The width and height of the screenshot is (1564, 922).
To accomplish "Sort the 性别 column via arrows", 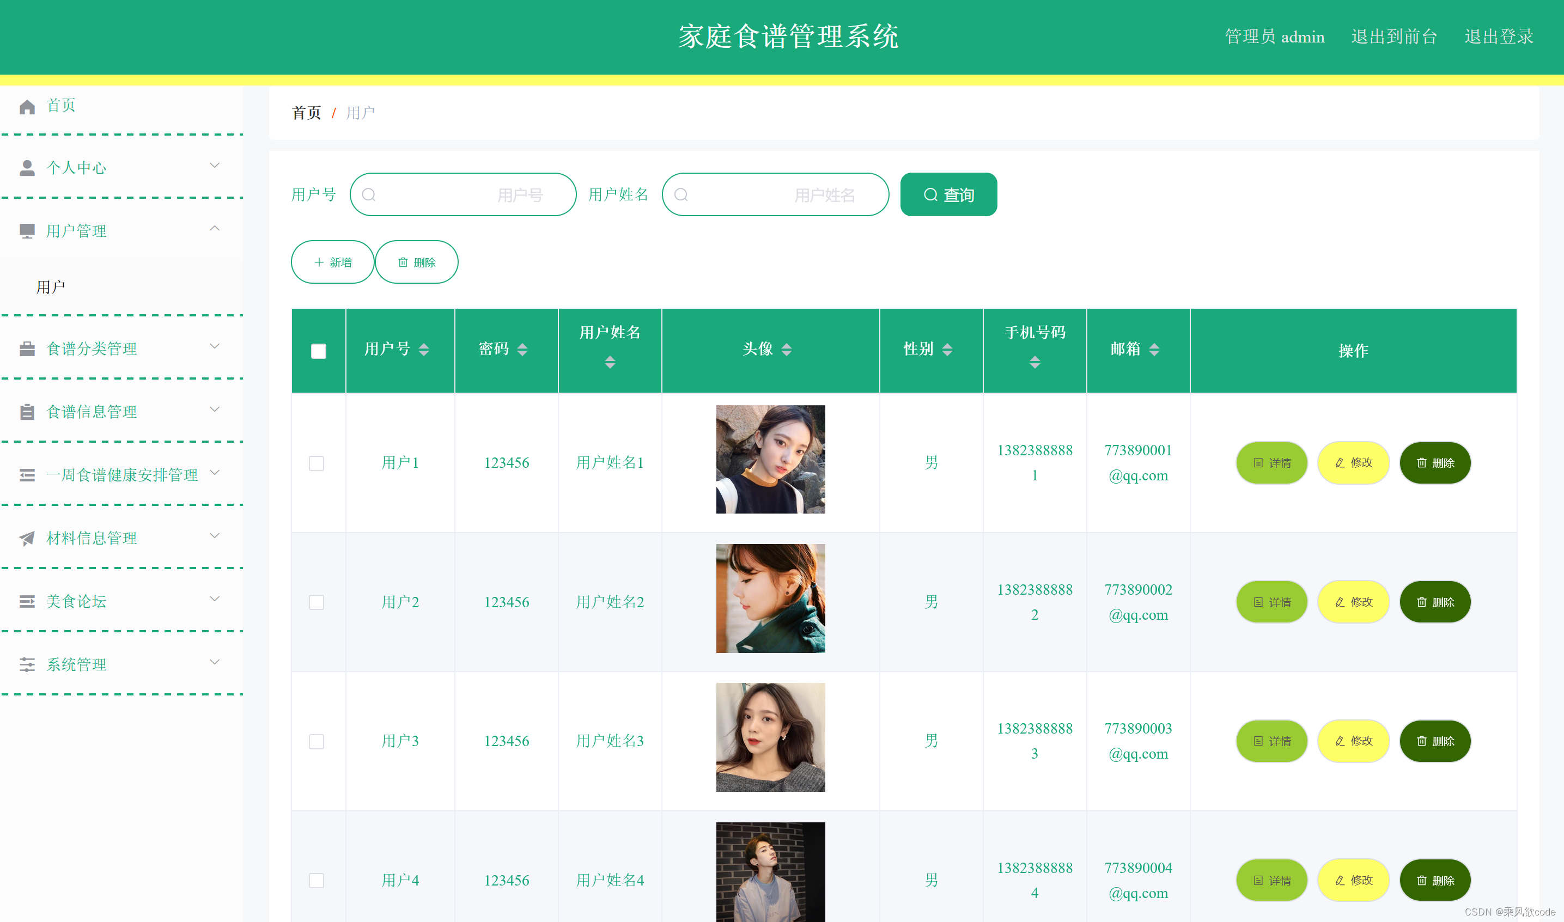I will [x=947, y=350].
